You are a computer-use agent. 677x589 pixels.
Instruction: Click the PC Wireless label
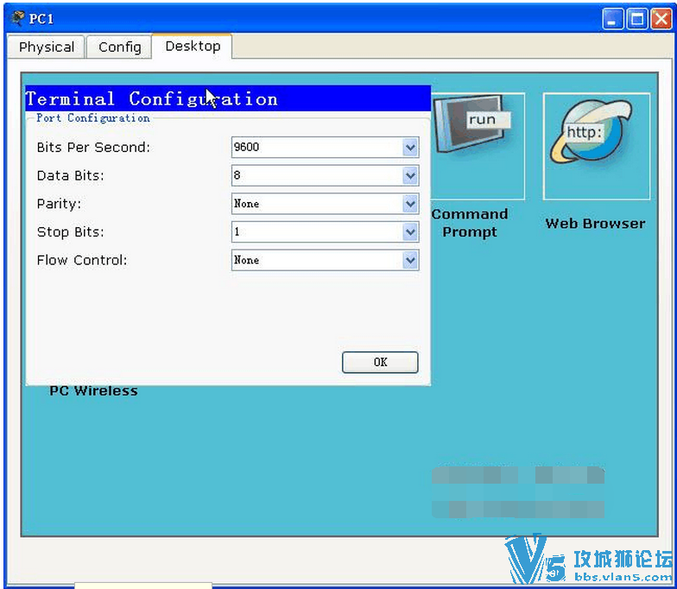coord(93,390)
